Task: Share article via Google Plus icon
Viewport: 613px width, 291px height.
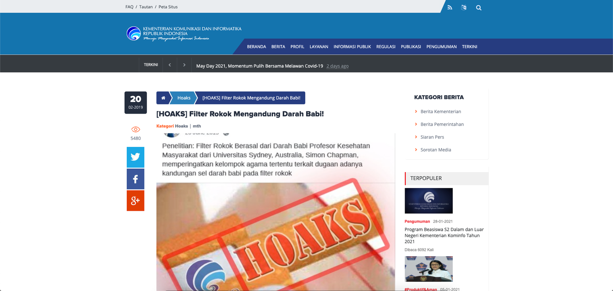Action: 136,201
